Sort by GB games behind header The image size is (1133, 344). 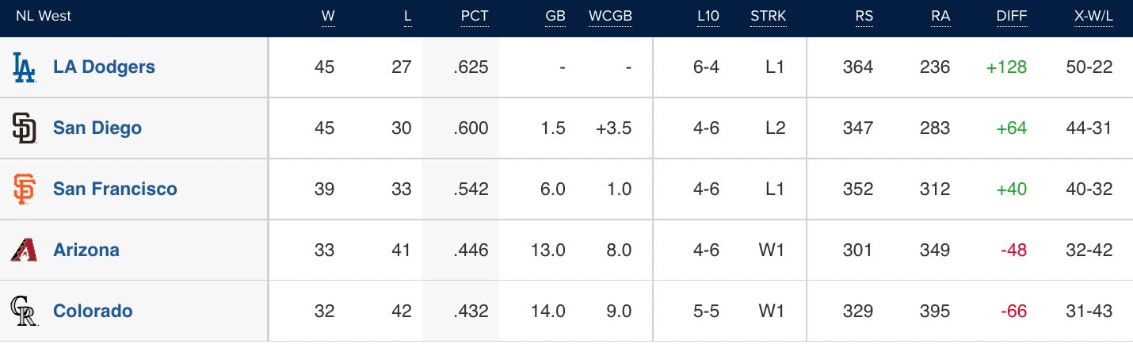tap(555, 17)
